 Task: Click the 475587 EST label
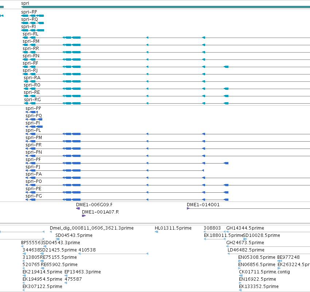point(73,279)
